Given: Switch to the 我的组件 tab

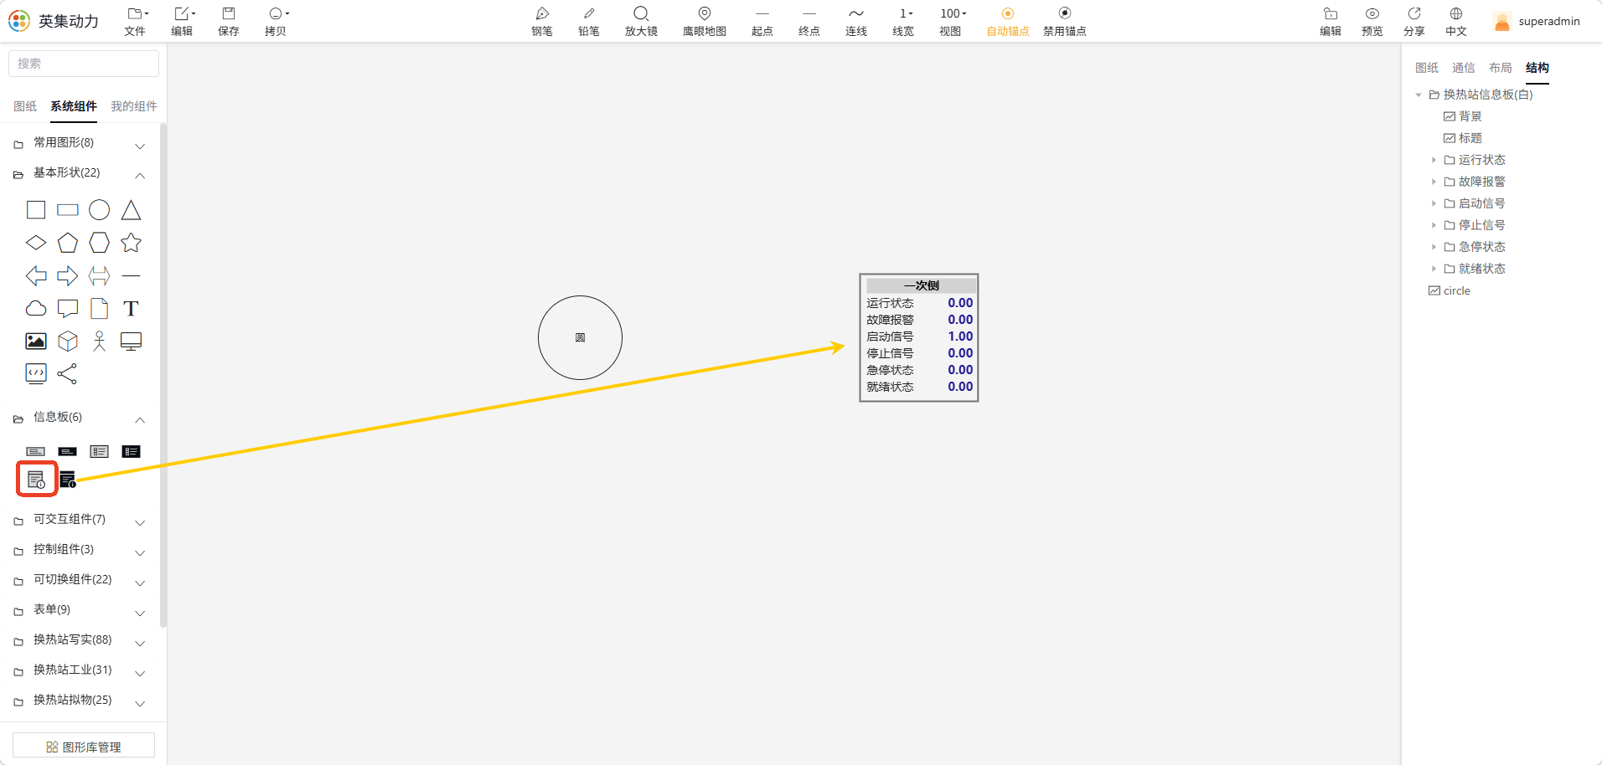Looking at the screenshot, I should [134, 106].
